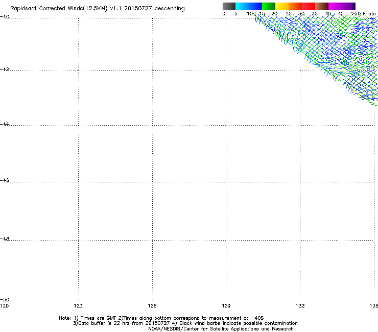Select the yellow 20-25 knots color band
The height and width of the screenshot is (332, 378).
[x=282, y=6]
